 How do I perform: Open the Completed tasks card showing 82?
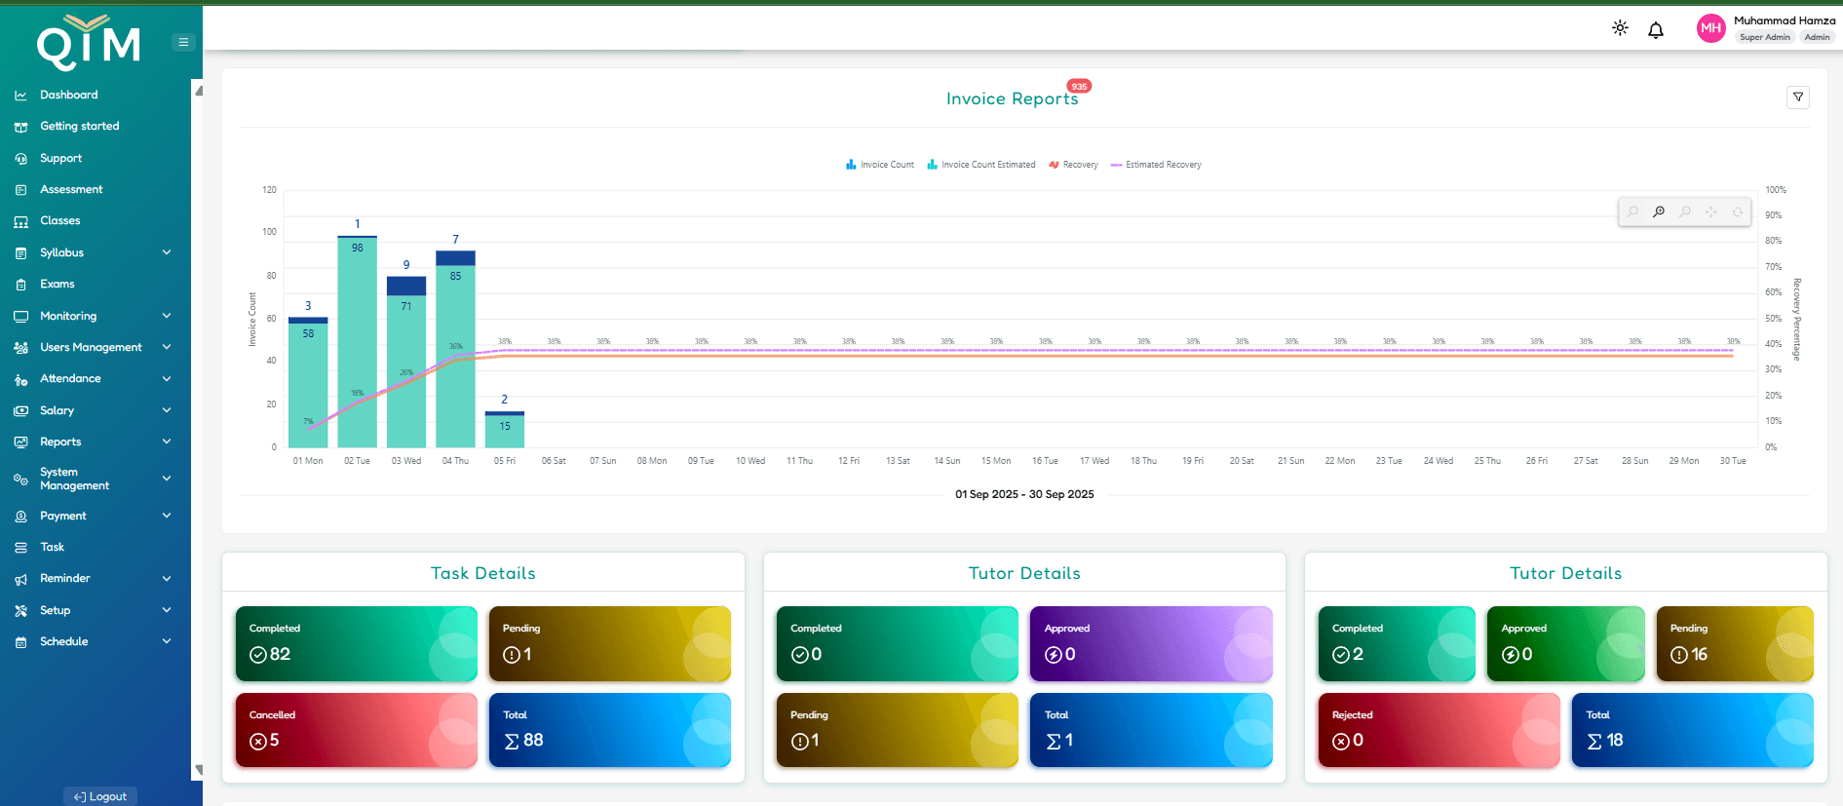[x=356, y=643]
